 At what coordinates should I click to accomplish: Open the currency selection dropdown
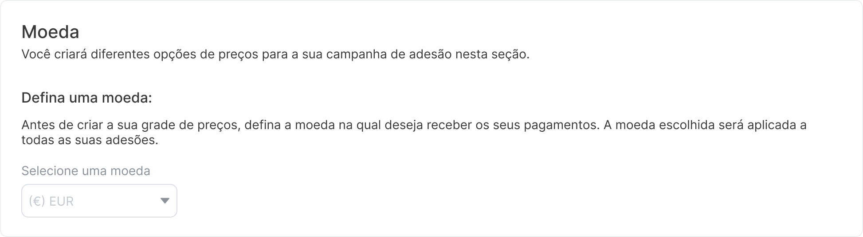(x=99, y=201)
